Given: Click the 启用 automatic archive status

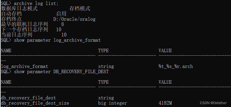Looking at the screenshot, I should pos(61,14).
